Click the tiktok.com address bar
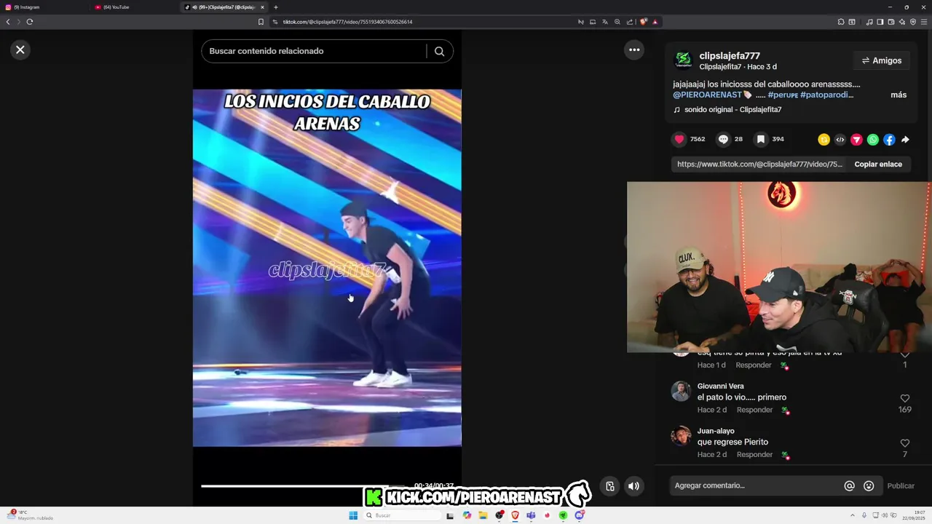This screenshot has width=932, height=524. [422, 22]
